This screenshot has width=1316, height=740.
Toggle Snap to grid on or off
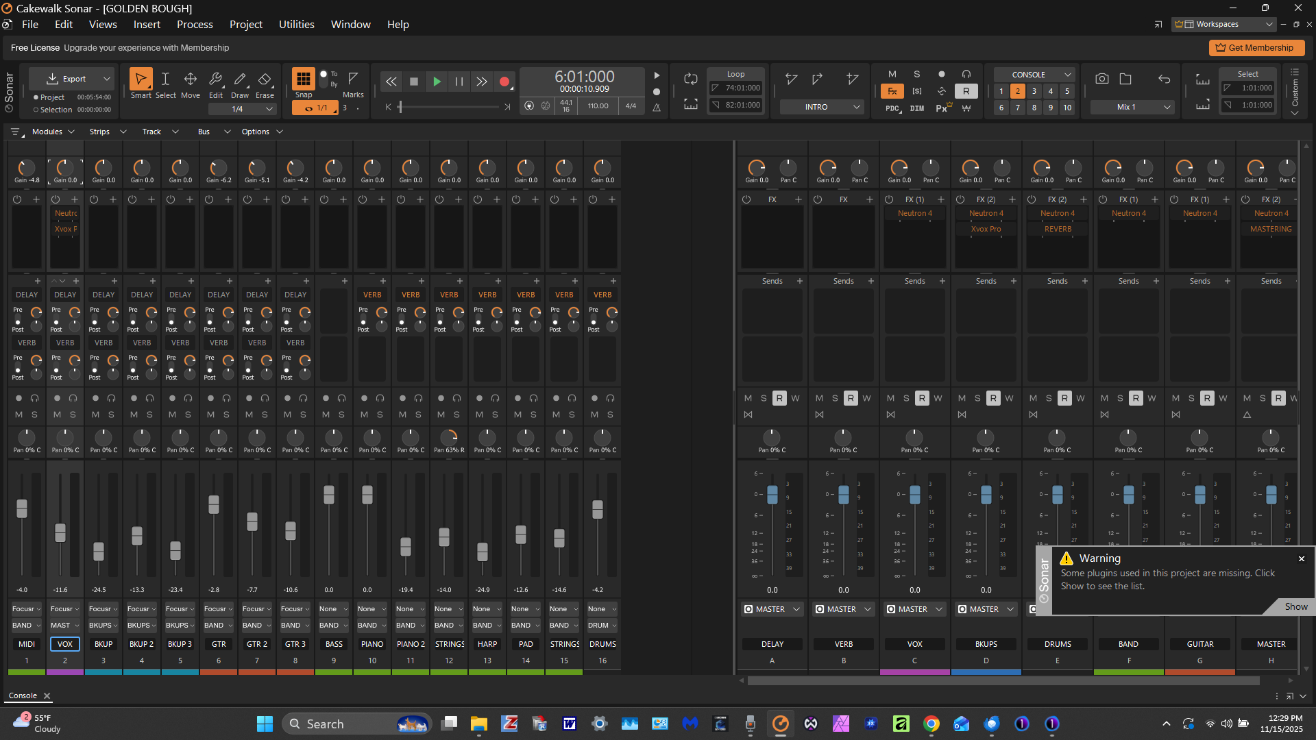pyautogui.click(x=303, y=79)
